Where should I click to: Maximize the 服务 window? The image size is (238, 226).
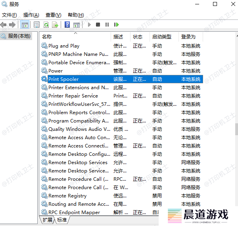tap(215, 4)
